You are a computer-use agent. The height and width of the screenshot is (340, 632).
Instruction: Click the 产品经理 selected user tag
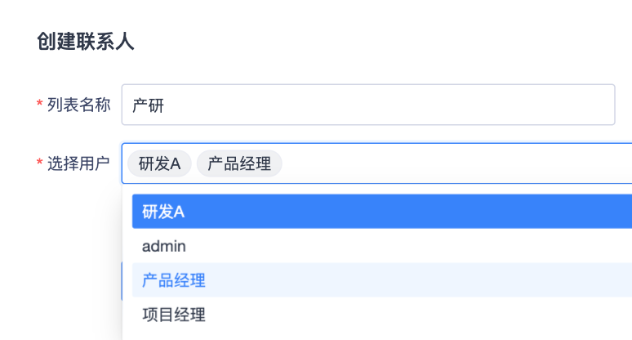point(239,163)
